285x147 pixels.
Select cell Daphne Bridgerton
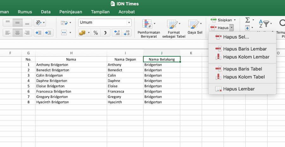[x=71, y=81]
